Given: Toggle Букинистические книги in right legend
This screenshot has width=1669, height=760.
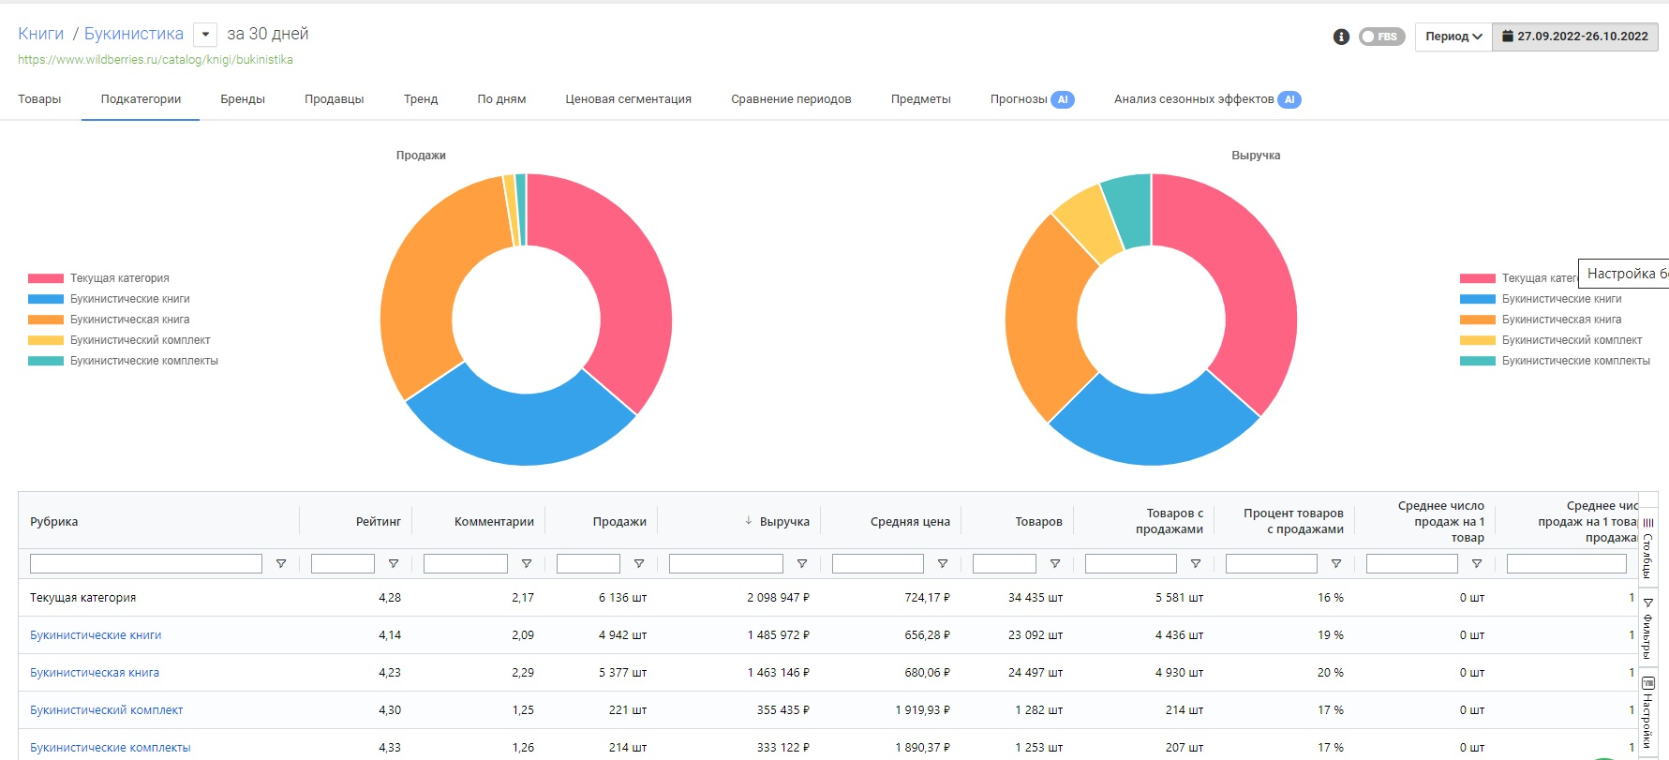Looking at the screenshot, I should pos(1542,299).
